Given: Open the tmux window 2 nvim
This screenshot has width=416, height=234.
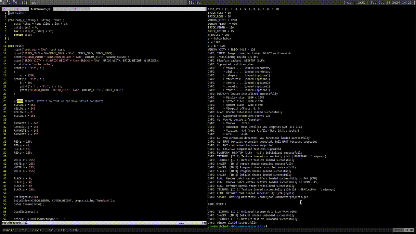Looking at the screenshot, I should [36, 230].
